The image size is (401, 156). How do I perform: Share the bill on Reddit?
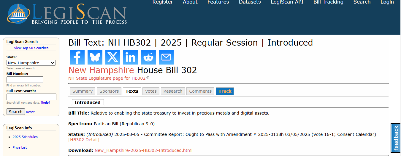(148, 57)
